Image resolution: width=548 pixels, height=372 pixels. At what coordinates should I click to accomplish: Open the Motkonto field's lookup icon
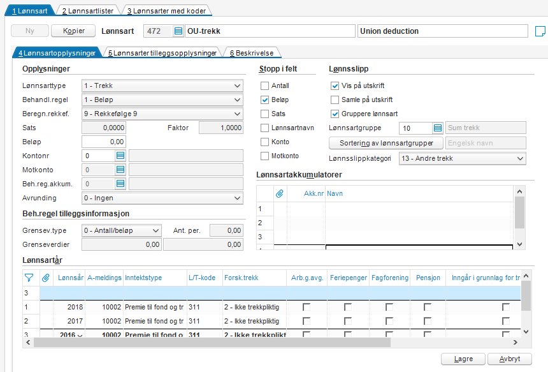pos(120,170)
